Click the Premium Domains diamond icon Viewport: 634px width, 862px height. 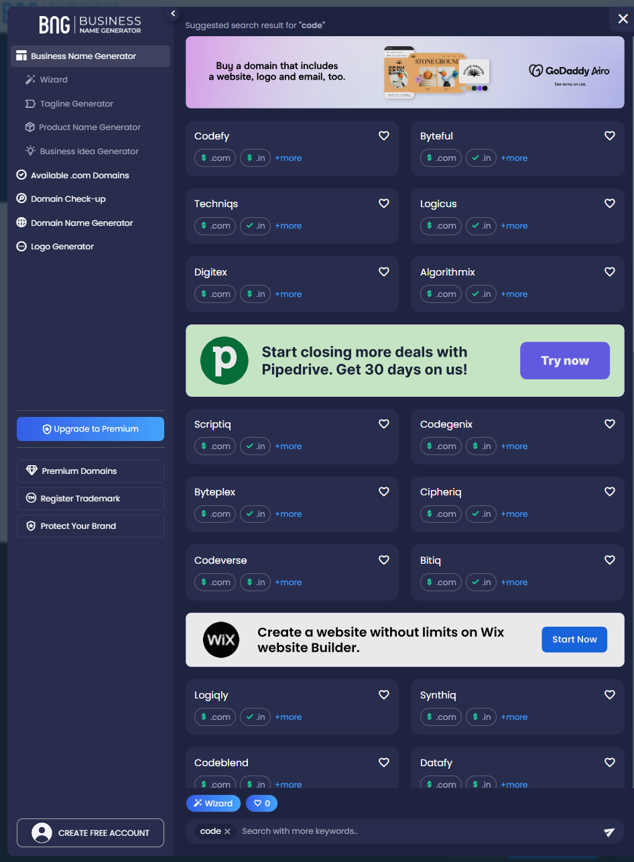click(31, 471)
